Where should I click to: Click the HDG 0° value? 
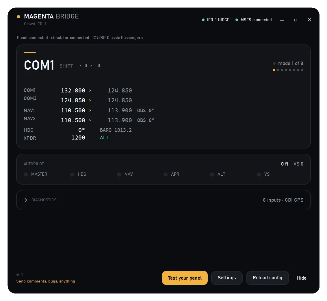81,130
